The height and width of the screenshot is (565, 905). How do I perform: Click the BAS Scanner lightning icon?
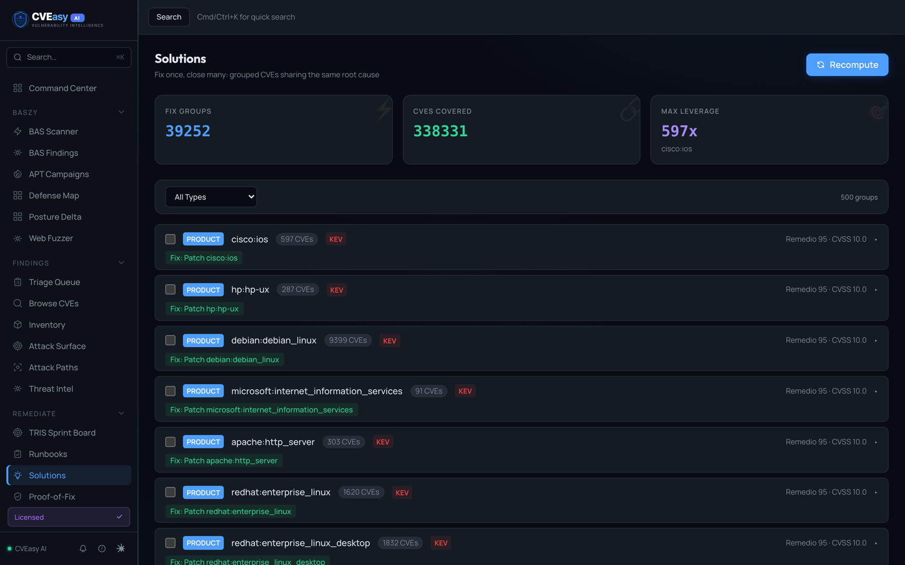coord(17,131)
